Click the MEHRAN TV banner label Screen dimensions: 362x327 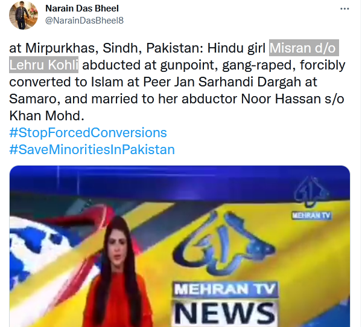pyautogui.click(x=225, y=289)
